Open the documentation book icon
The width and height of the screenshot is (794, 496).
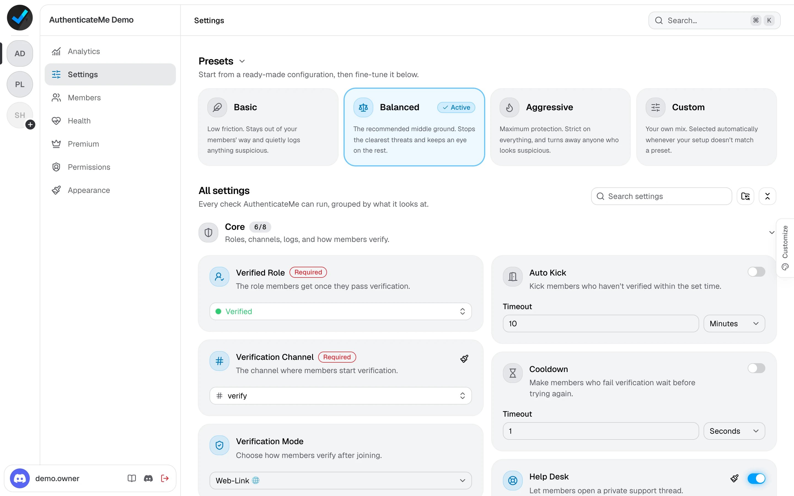click(132, 478)
